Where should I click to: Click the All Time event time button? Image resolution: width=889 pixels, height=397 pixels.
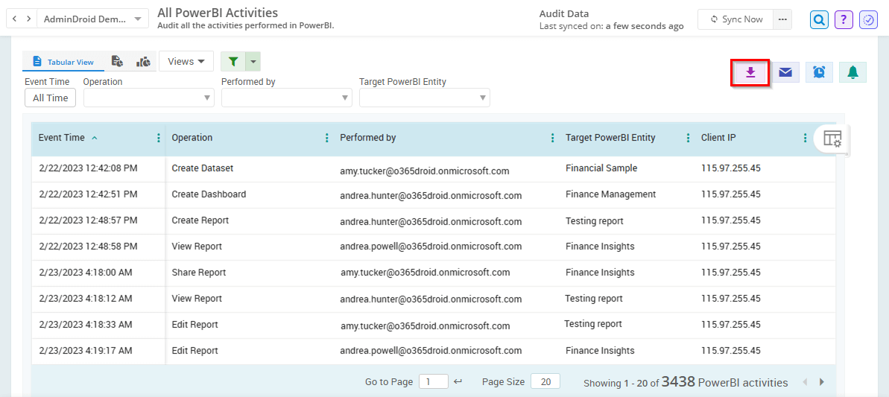pyautogui.click(x=51, y=98)
